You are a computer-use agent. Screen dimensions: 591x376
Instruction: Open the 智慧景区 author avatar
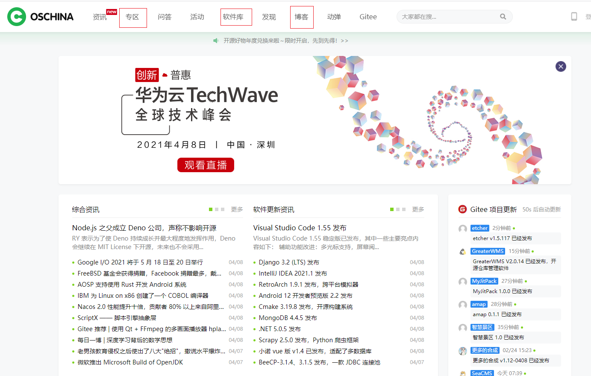point(462,328)
